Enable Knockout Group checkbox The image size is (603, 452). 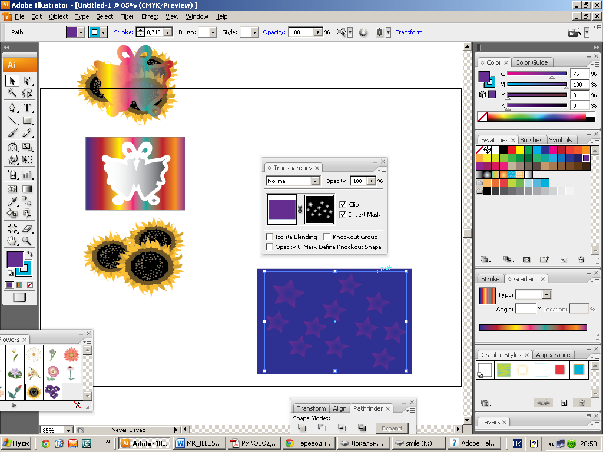tap(327, 237)
